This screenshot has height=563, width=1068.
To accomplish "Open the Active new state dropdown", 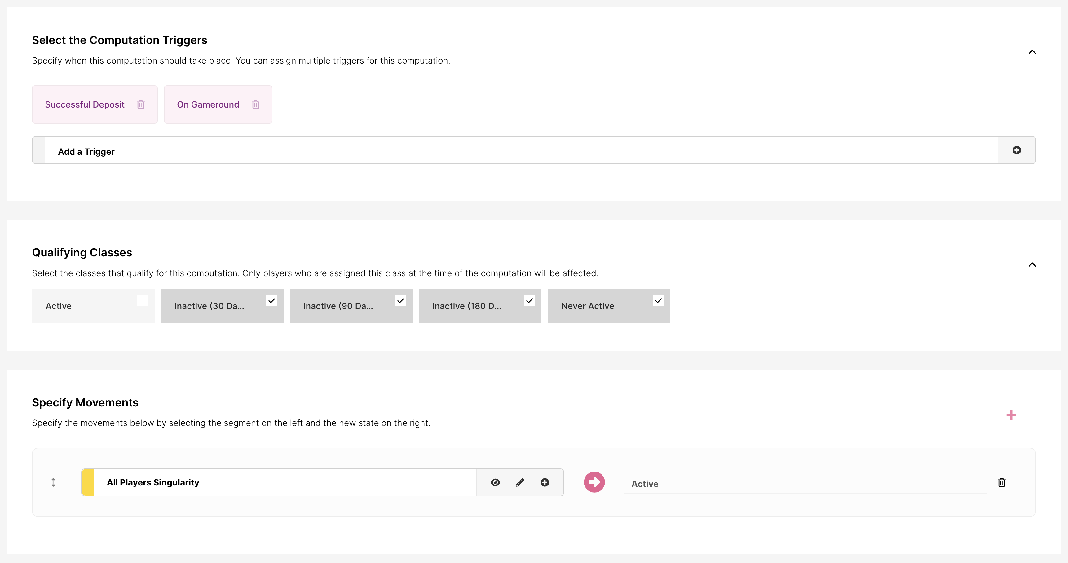I will [x=805, y=483].
